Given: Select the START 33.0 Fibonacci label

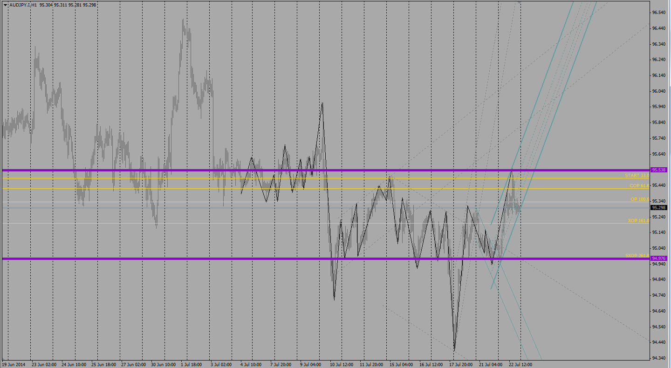Looking at the screenshot, I should [x=637, y=176].
